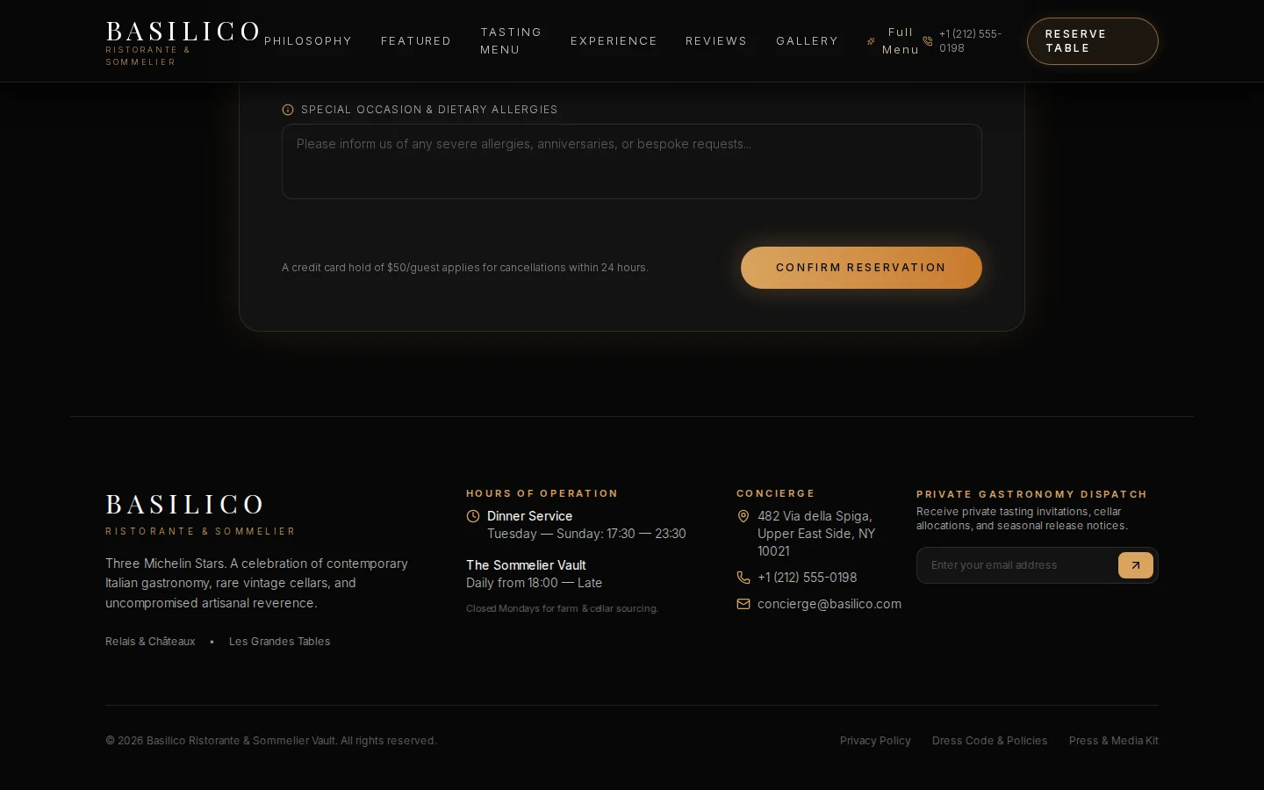Click the copyright notice text

click(271, 741)
